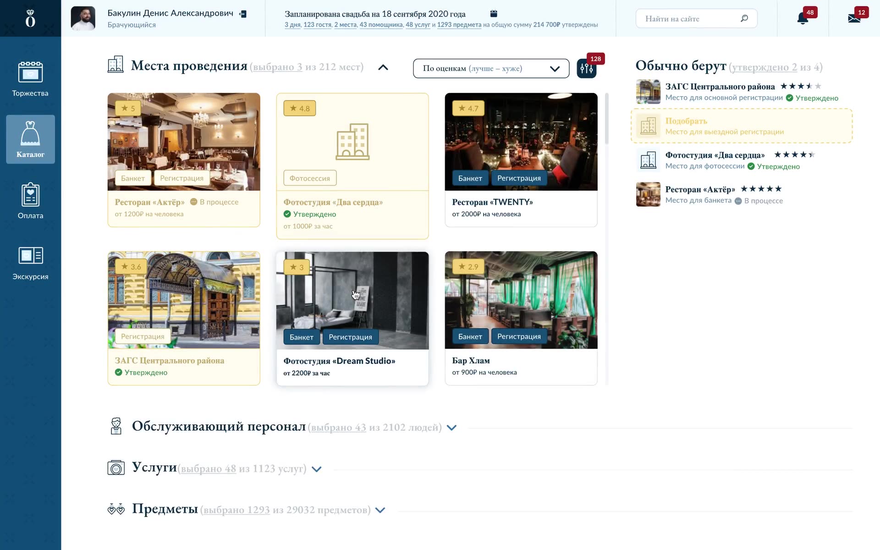Screen dimensions: 880x550
Task: Click star rating of Ресторан «Актёр» in sidebar
Action: (761, 189)
